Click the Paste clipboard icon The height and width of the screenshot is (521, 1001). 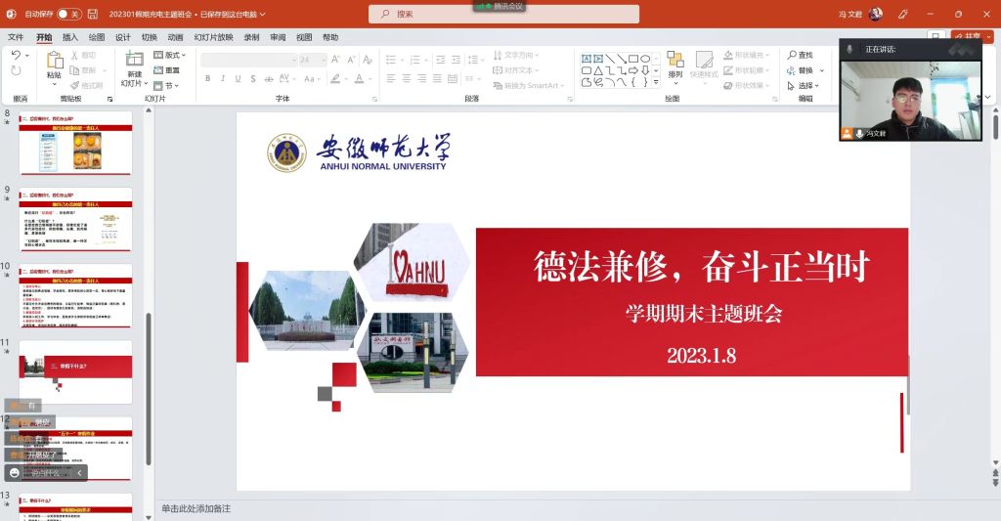[54, 62]
